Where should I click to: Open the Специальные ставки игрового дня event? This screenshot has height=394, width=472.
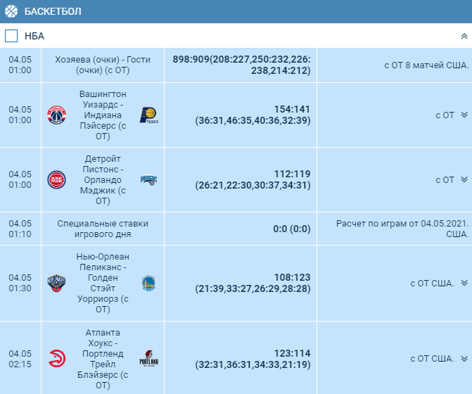click(103, 229)
